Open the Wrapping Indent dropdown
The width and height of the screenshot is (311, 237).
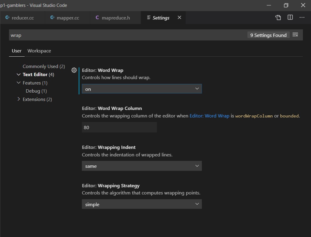point(142,166)
